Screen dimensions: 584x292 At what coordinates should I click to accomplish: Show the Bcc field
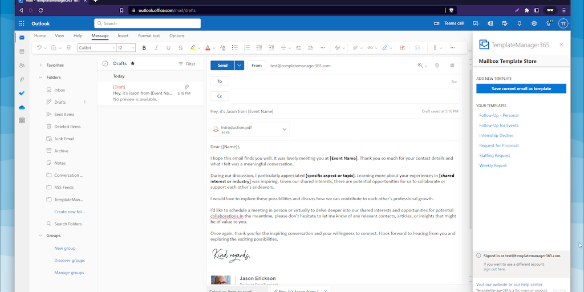pos(454,82)
